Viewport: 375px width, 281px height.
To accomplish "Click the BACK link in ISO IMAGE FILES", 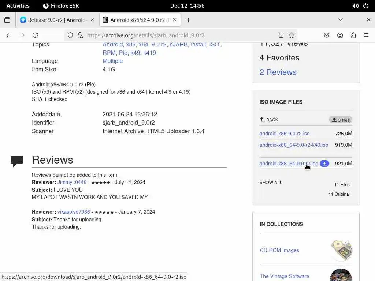I will (x=269, y=120).
